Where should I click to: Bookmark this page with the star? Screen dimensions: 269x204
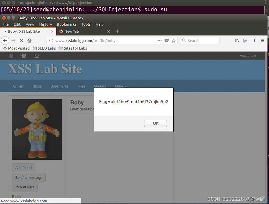(174, 41)
